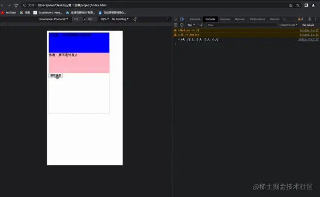Activate the inspect element picker
The image size is (320, 197).
click(x=176, y=19)
